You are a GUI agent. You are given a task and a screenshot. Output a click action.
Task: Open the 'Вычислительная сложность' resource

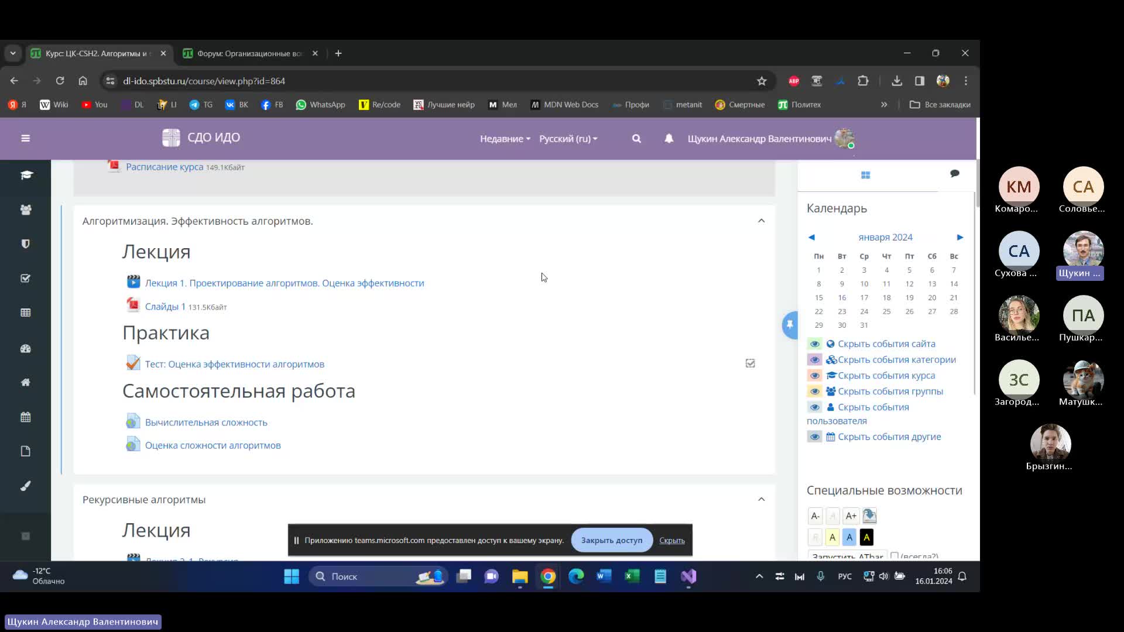point(206,423)
